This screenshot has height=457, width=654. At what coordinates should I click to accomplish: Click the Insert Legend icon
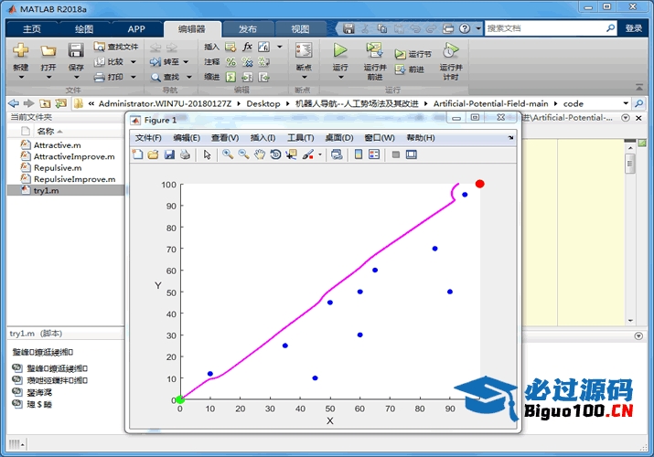[374, 154]
